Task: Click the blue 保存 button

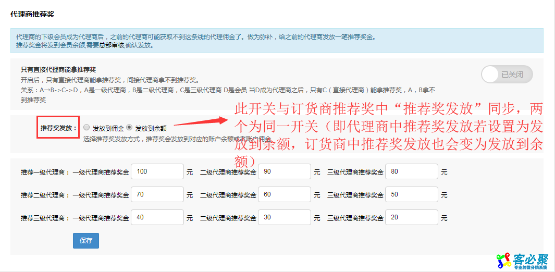Action: (86, 240)
